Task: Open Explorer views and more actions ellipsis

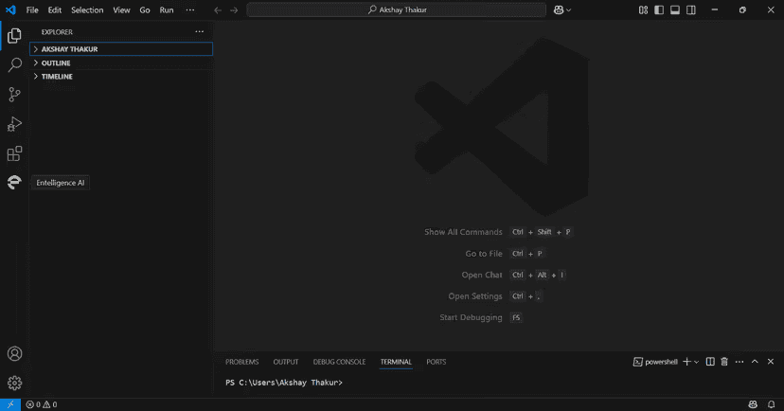Action: (x=200, y=31)
